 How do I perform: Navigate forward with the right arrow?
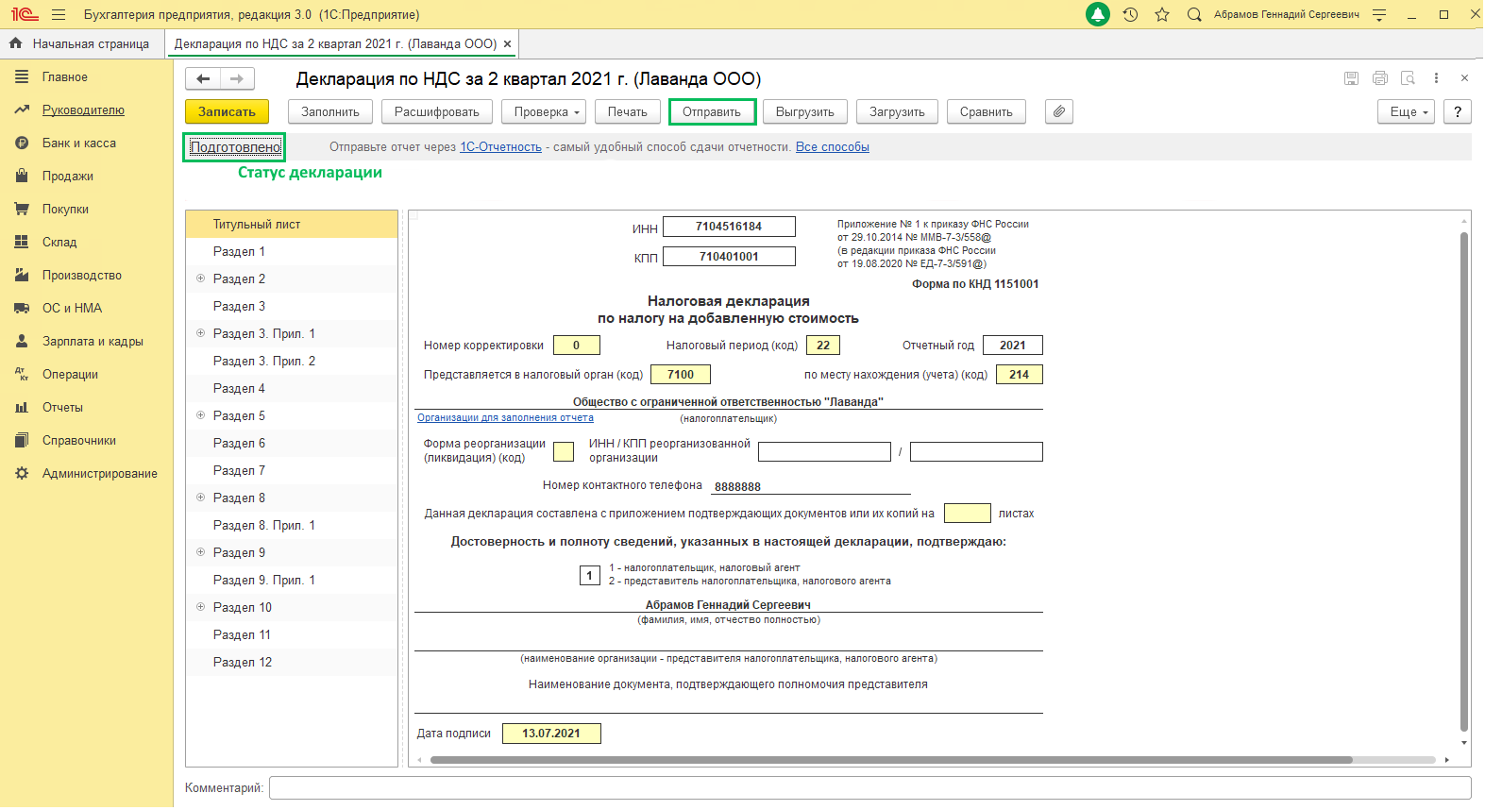point(237,79)
